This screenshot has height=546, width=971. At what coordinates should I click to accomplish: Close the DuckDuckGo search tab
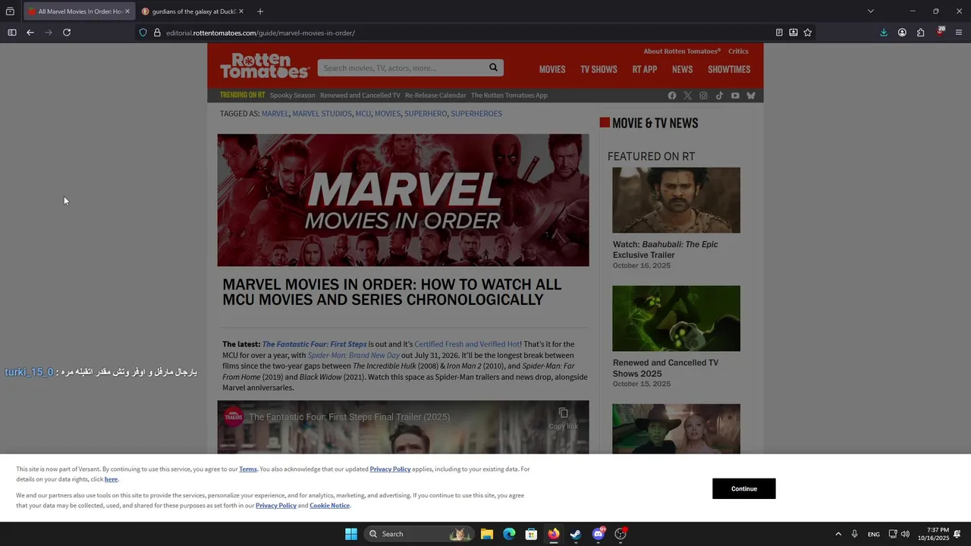click(x=241, y=11)
